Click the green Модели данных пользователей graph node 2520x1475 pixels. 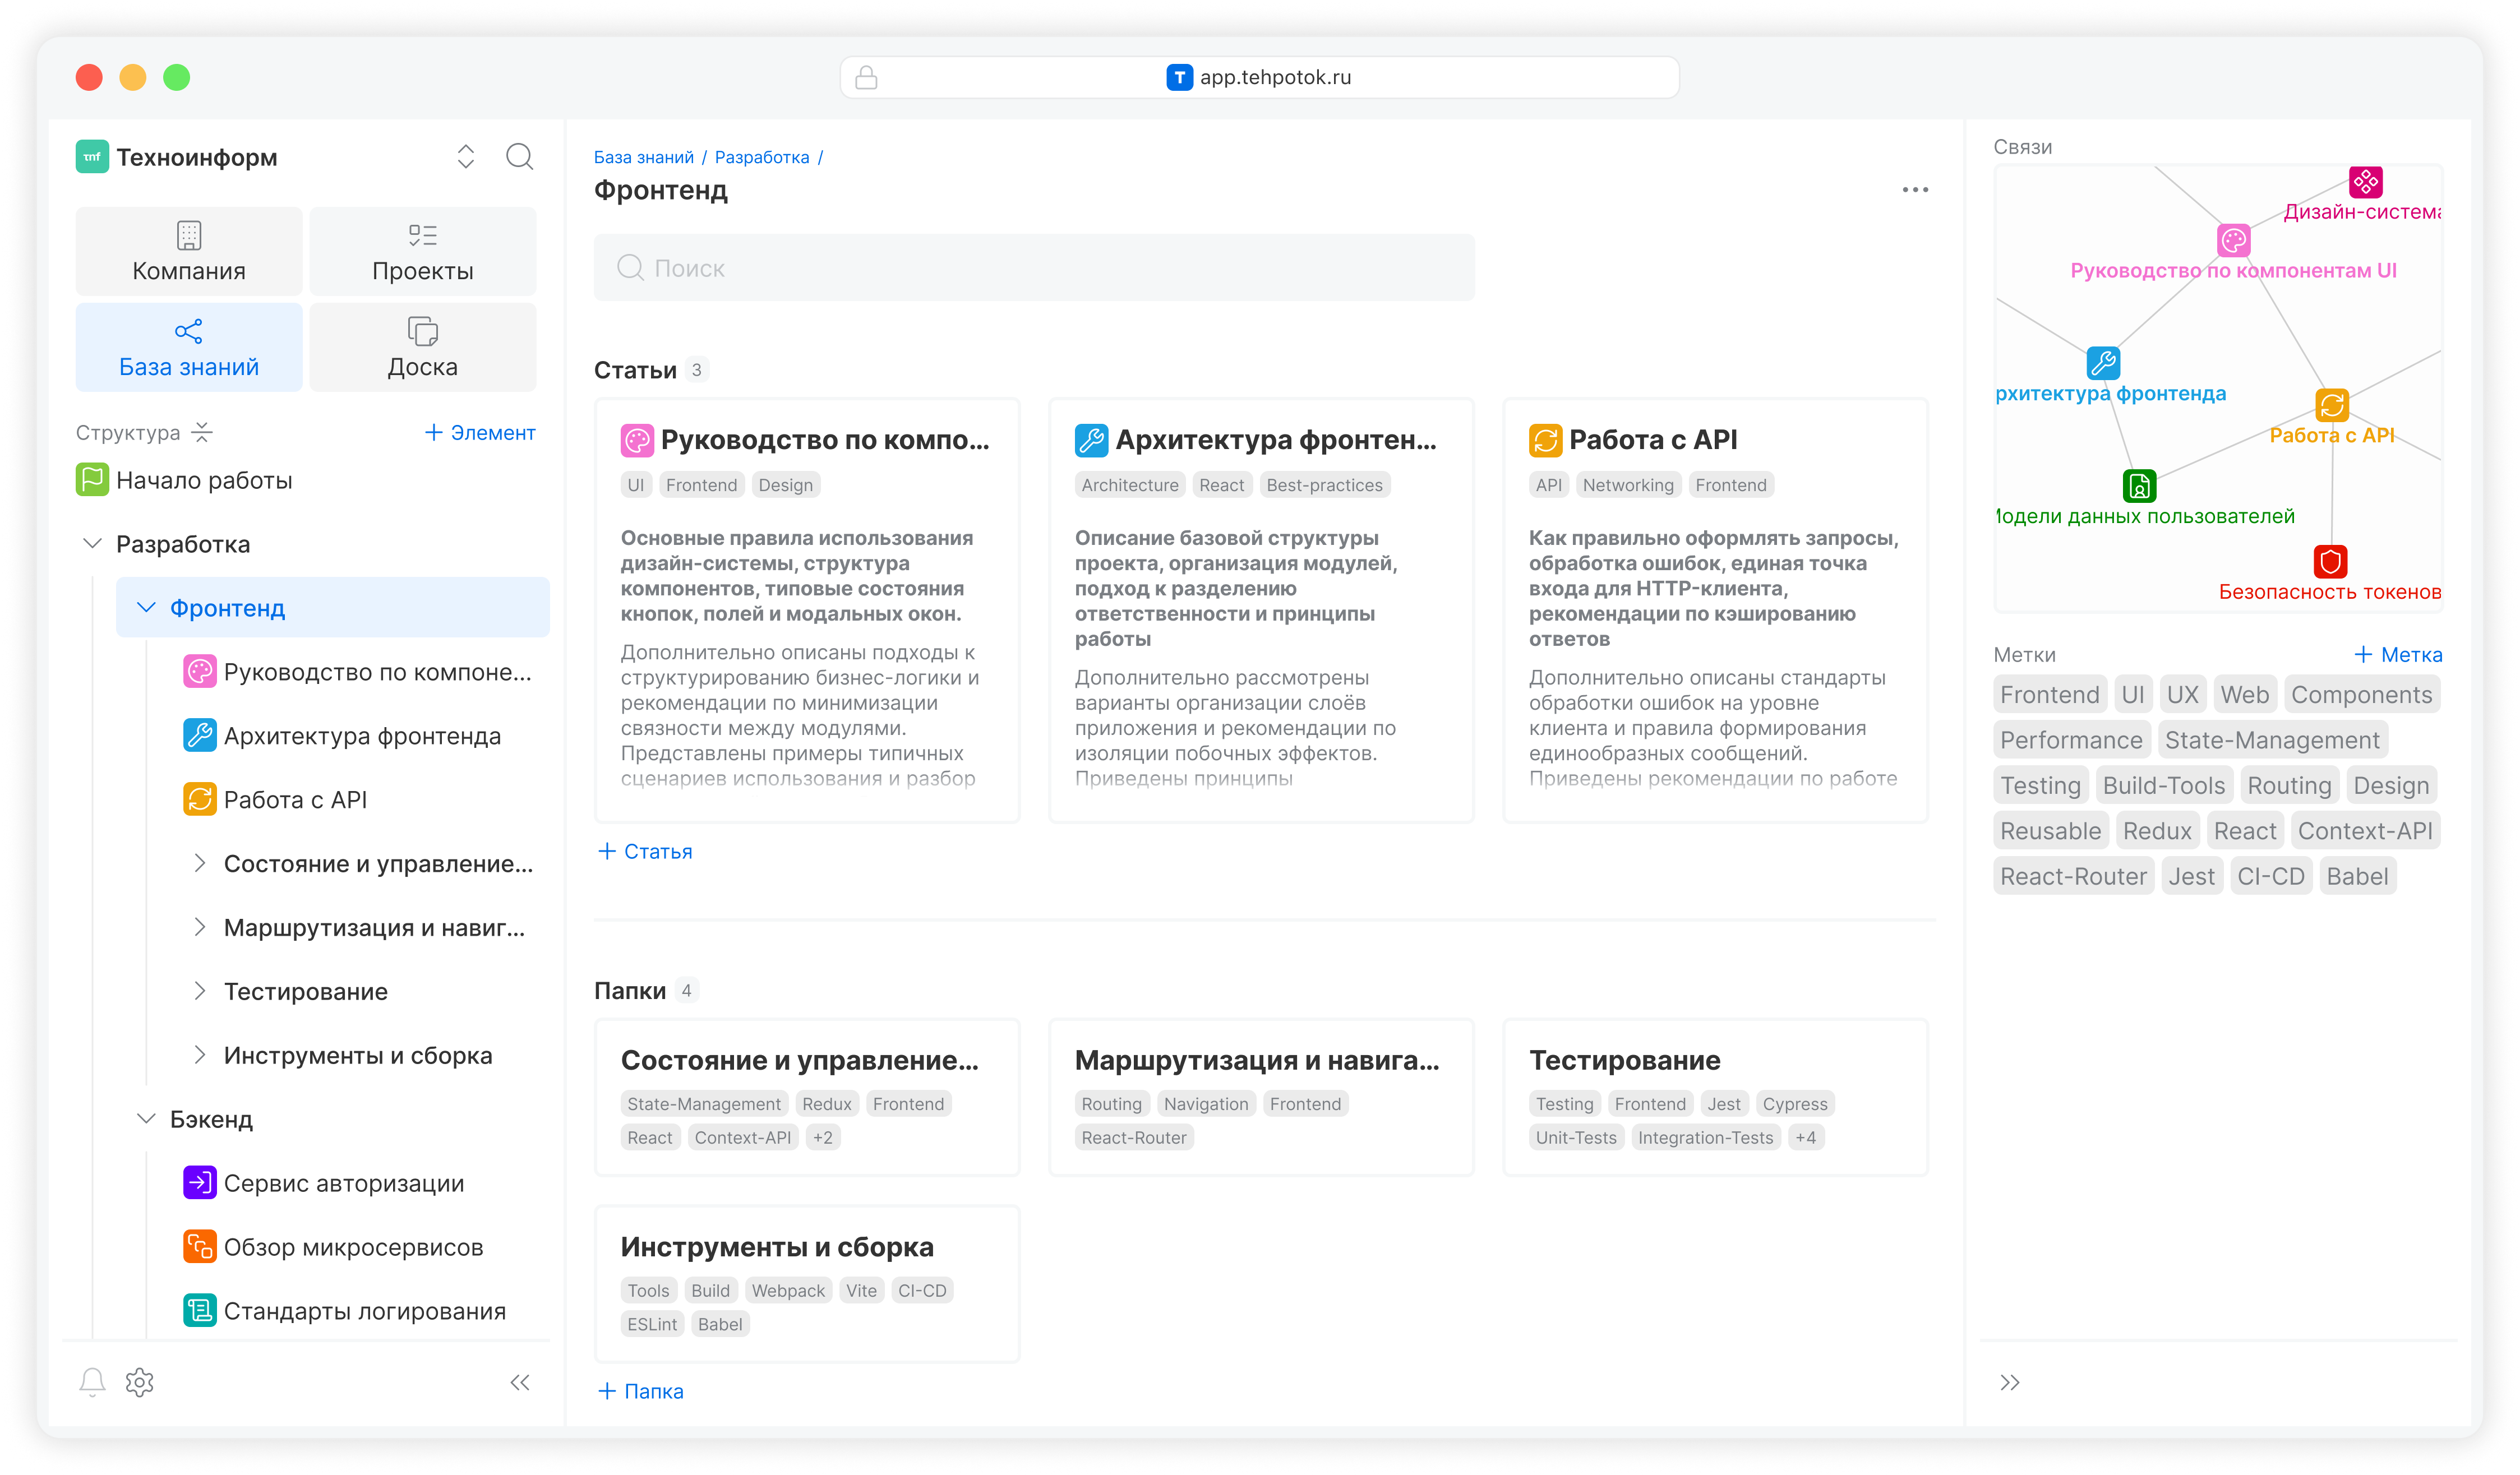point(2139,486)
